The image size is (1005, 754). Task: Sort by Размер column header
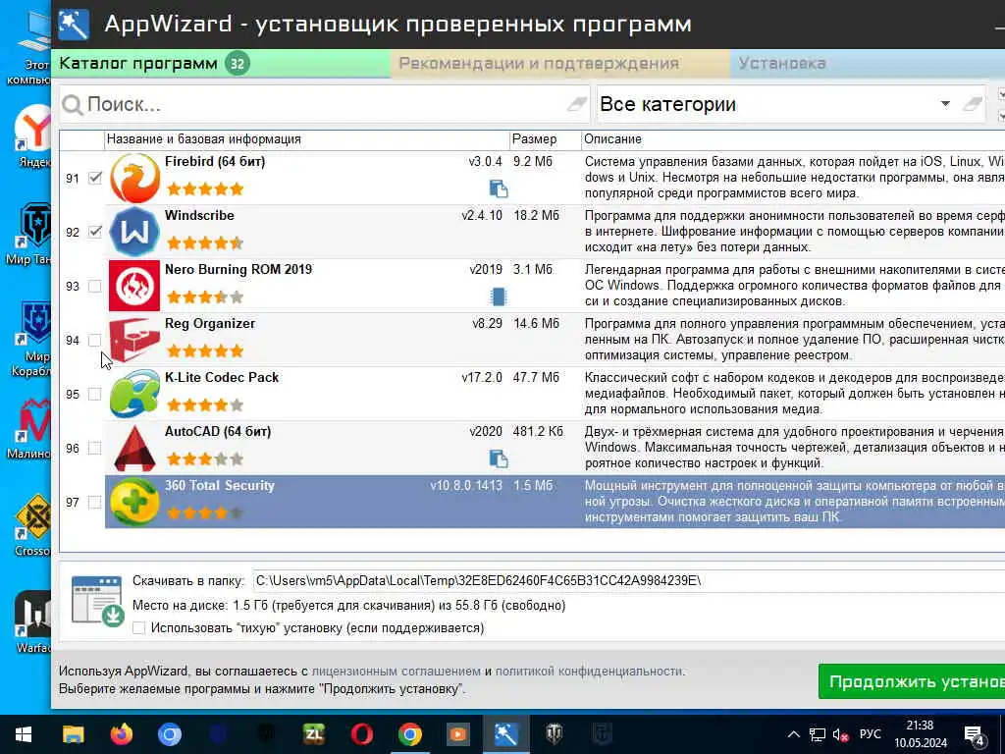tap(545, 139)
